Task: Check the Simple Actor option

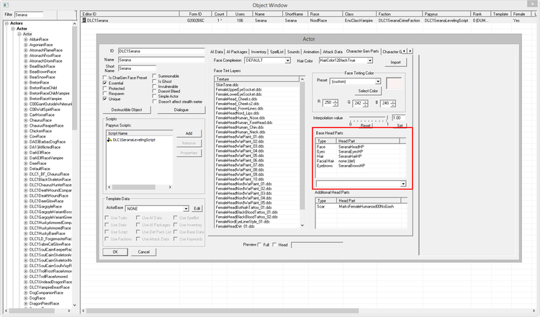Action: [155, 97]
